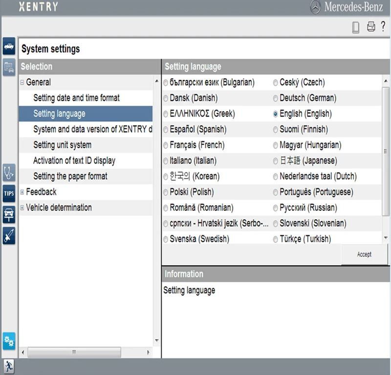The image size is (391, 375).
Task: Open the stethoscope diagnosis icon
Action: pos(9,172)
